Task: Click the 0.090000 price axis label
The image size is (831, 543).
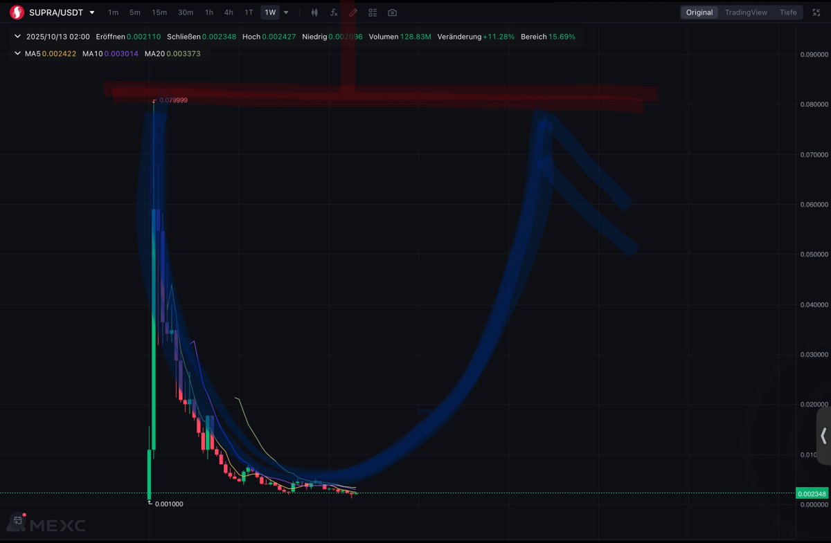Action: (x=813, y=55)
